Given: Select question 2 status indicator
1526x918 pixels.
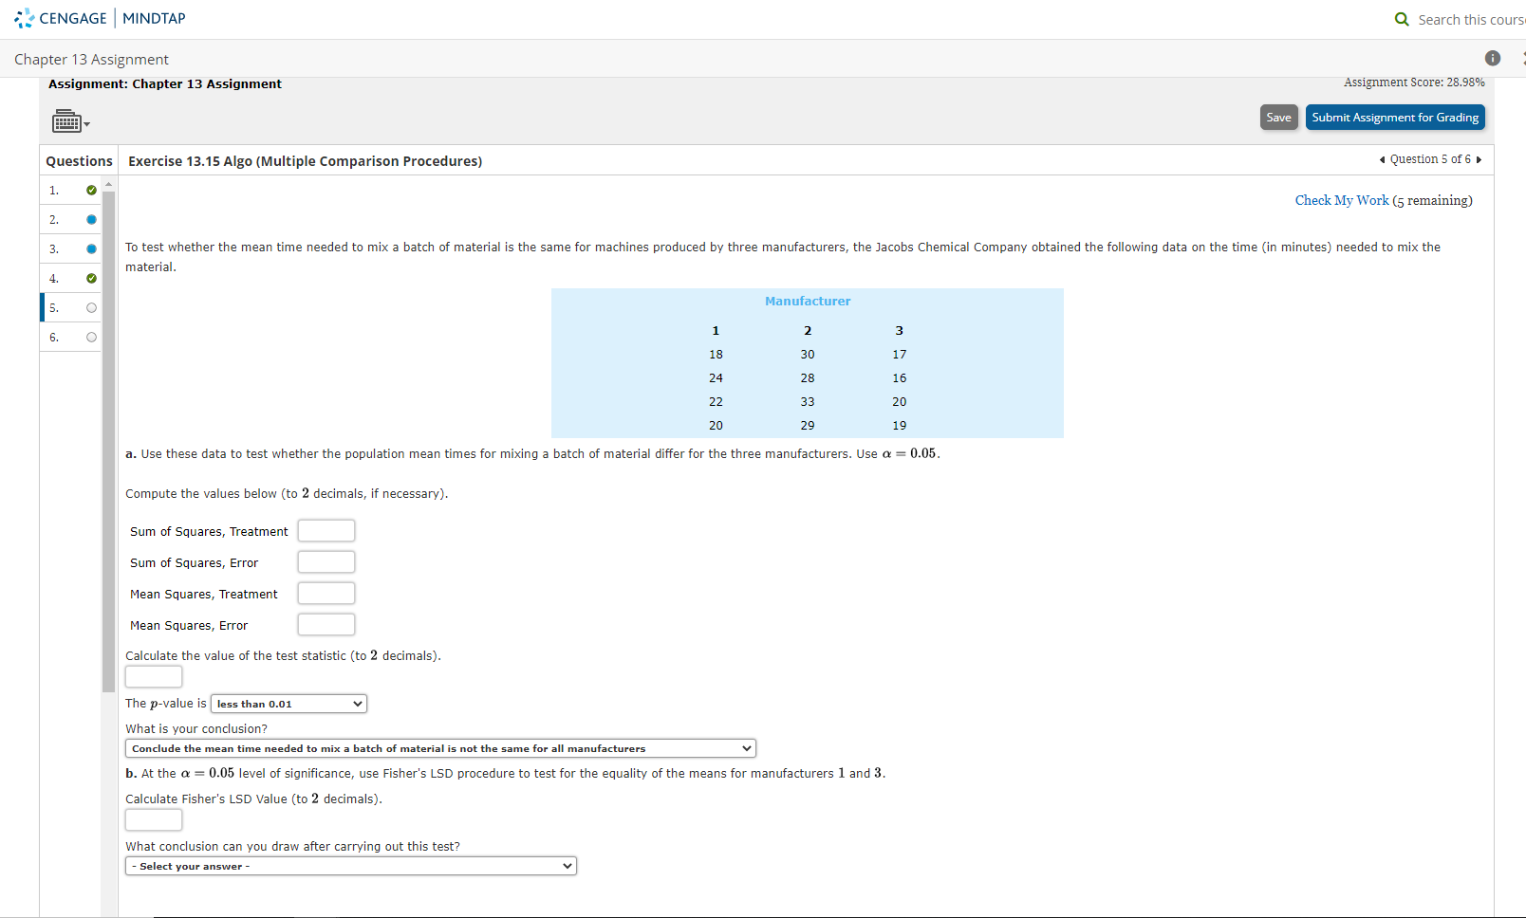Looking at the screenshot, I should 91,220.
